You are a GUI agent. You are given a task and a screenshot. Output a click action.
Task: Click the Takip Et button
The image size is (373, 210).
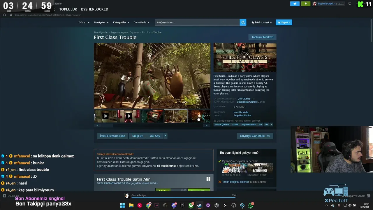click(x=137, y=136)
